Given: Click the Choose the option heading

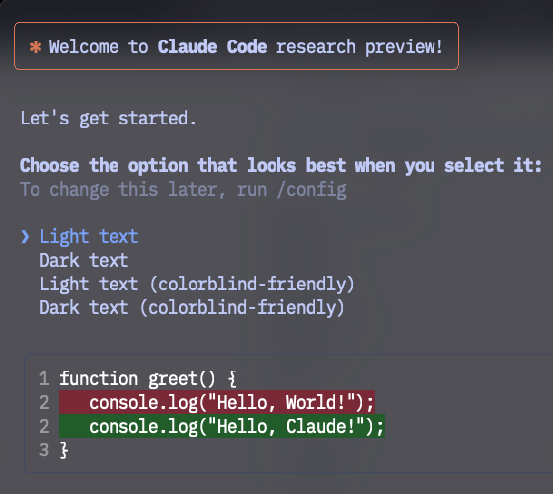Looking at the screenshot, I should 280,166.
